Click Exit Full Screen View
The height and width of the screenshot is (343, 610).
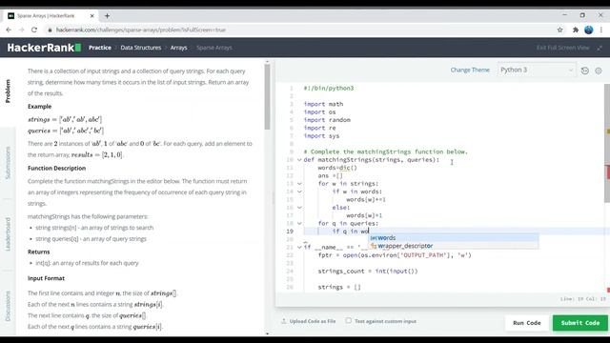pos(563,48)
